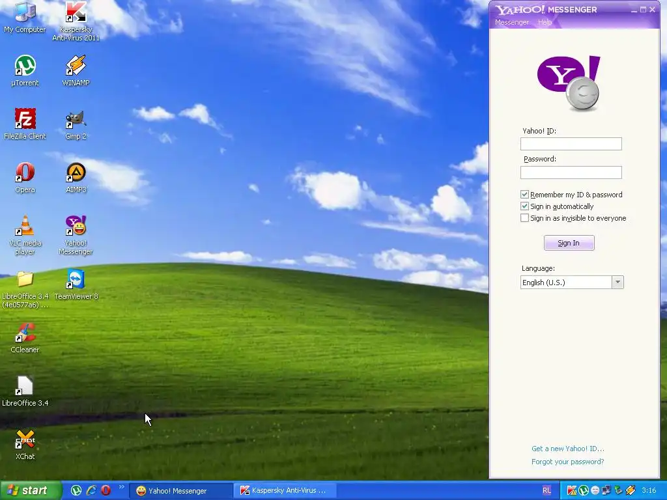Launch µTorrent from the Quick Launch bar
Viewport: 667px width, 500px height.
(x=76, y=490)
